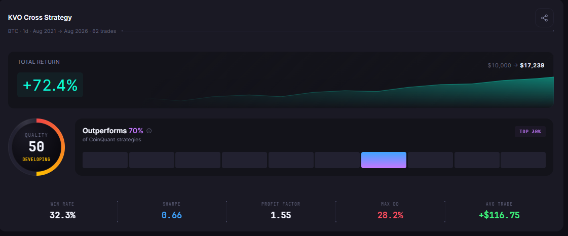
Task: Click the share icon button
Action: point(544,18)
